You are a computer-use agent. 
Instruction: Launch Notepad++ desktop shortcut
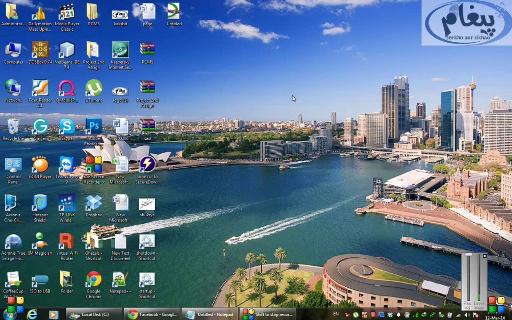tap(120, 282)
